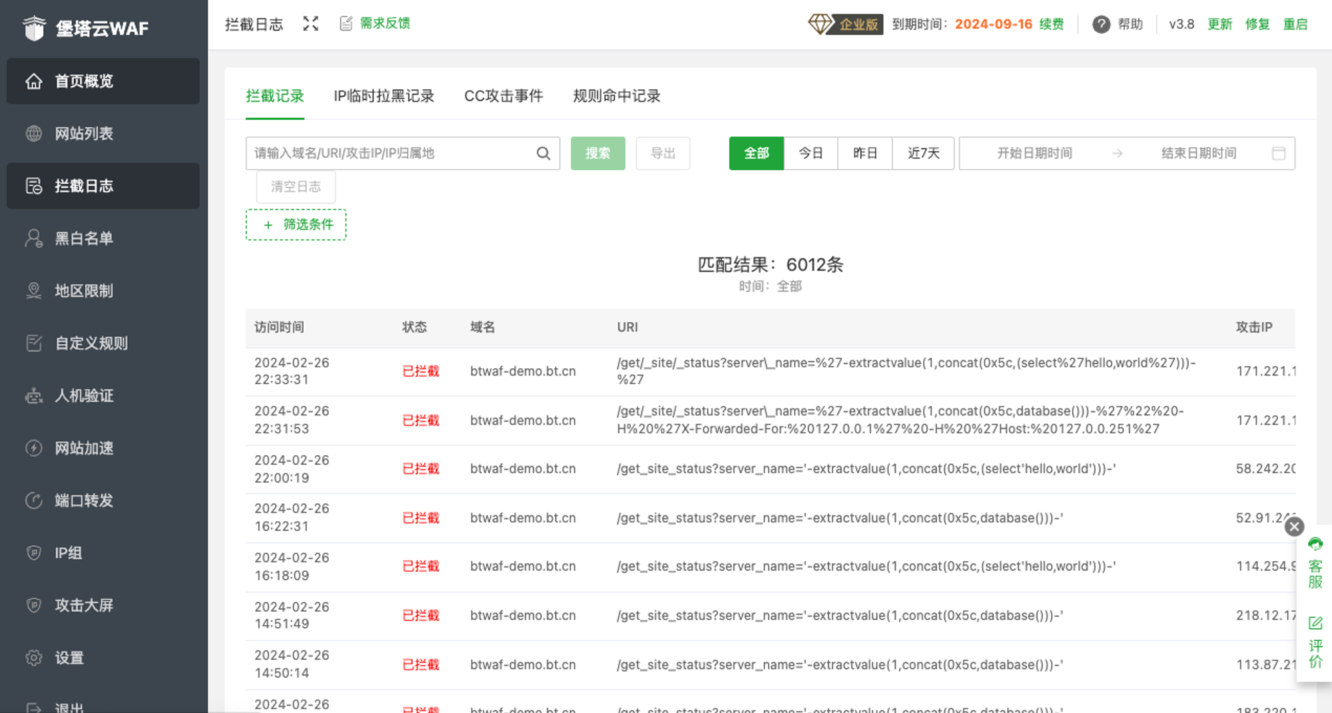Click the fullscreen expand icon beside 拦截日志
This screenshot has height=713, width=1332.
pyautogui.click(x=310, y=23)
